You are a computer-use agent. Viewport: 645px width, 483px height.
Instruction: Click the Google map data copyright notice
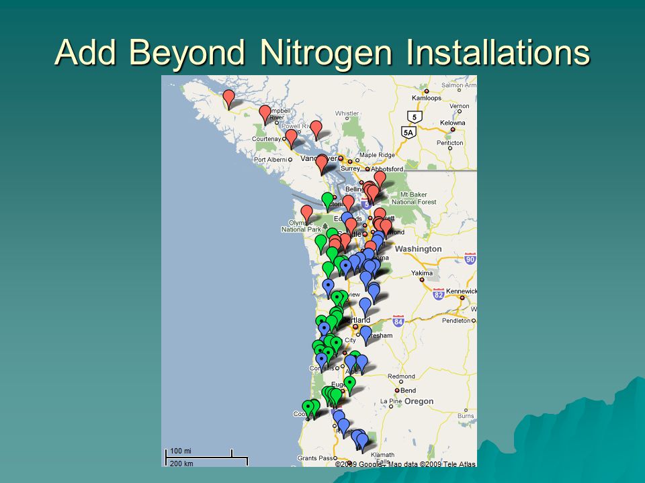click(405, 464)
